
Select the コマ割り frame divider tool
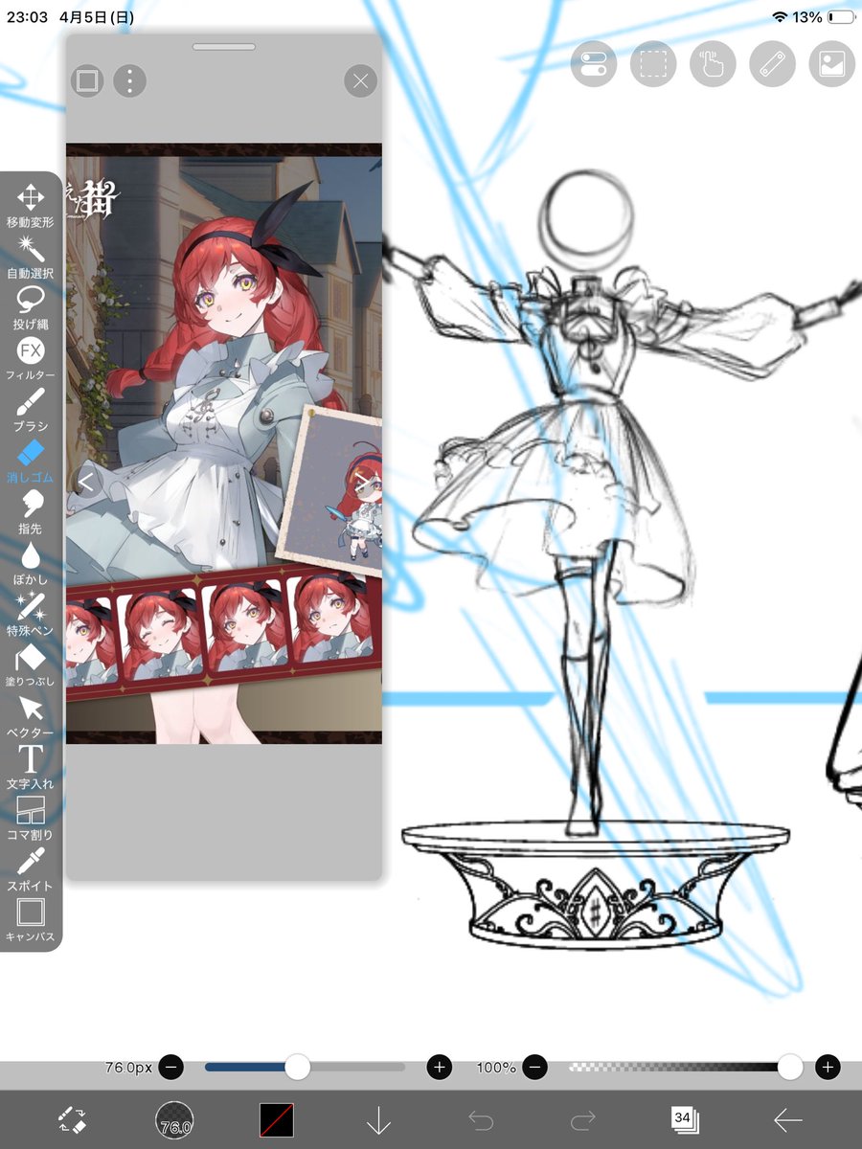tap(31, 817)
